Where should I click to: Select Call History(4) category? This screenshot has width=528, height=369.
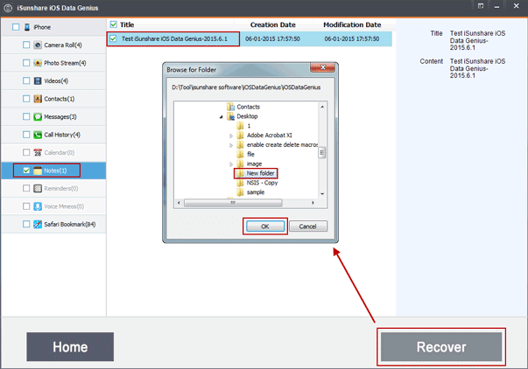[x=54, y=135]
